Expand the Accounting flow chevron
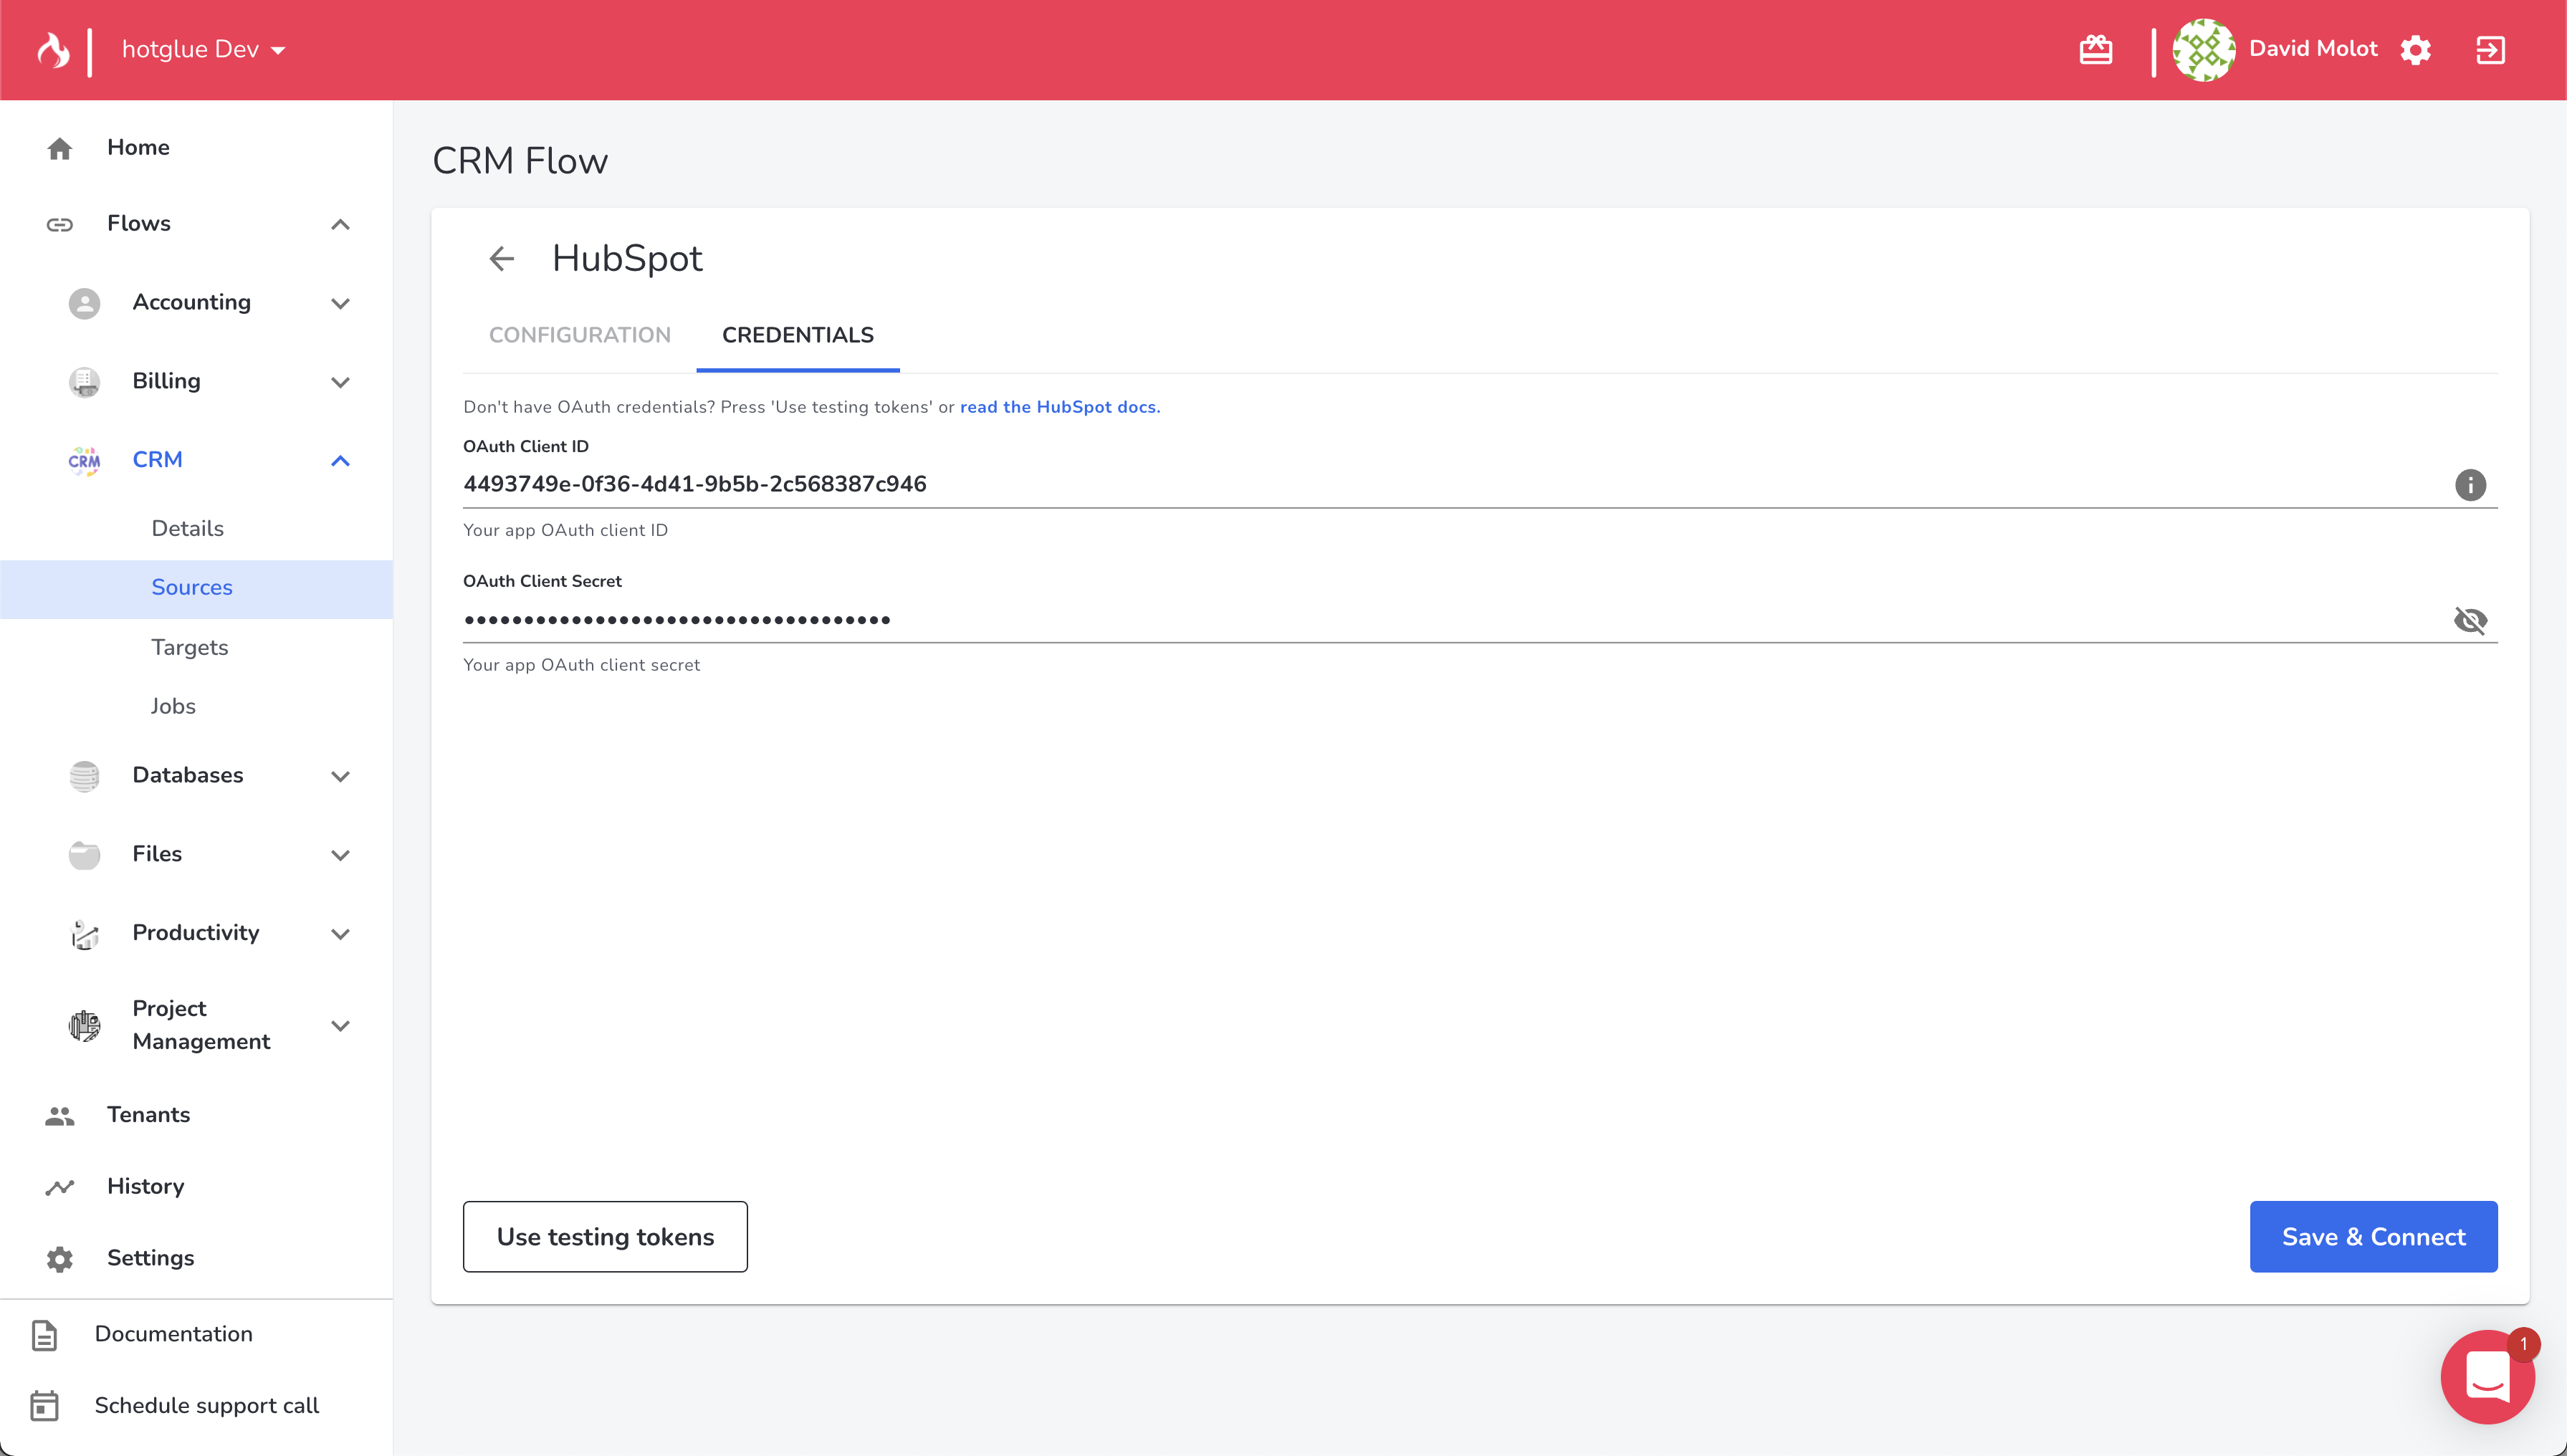Viewport: 2567px width, 1456px height. pos(340,303)
